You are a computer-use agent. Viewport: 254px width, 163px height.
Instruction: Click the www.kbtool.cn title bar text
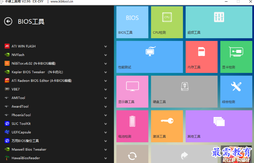click(x=62, y=1)
